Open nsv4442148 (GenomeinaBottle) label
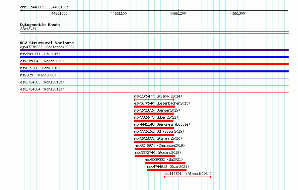Viewport: 298px width, 190px height. [x=162, y=124]
